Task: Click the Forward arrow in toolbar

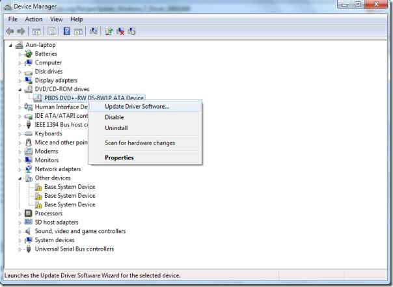Action: pyautogui.click(x=21, y=31)
